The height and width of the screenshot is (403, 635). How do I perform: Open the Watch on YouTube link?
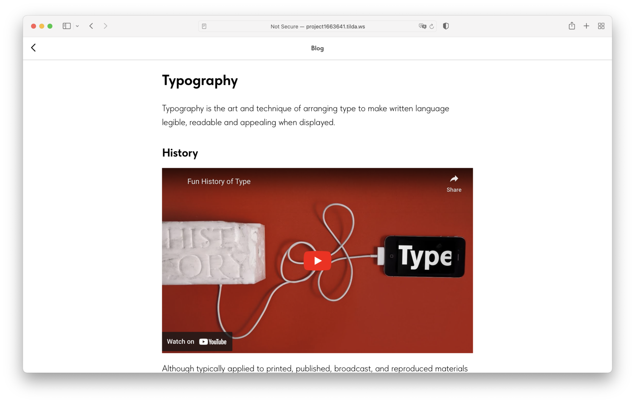(197, 341)
